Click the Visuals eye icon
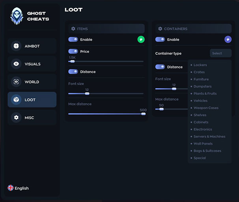 coord(16,64)
